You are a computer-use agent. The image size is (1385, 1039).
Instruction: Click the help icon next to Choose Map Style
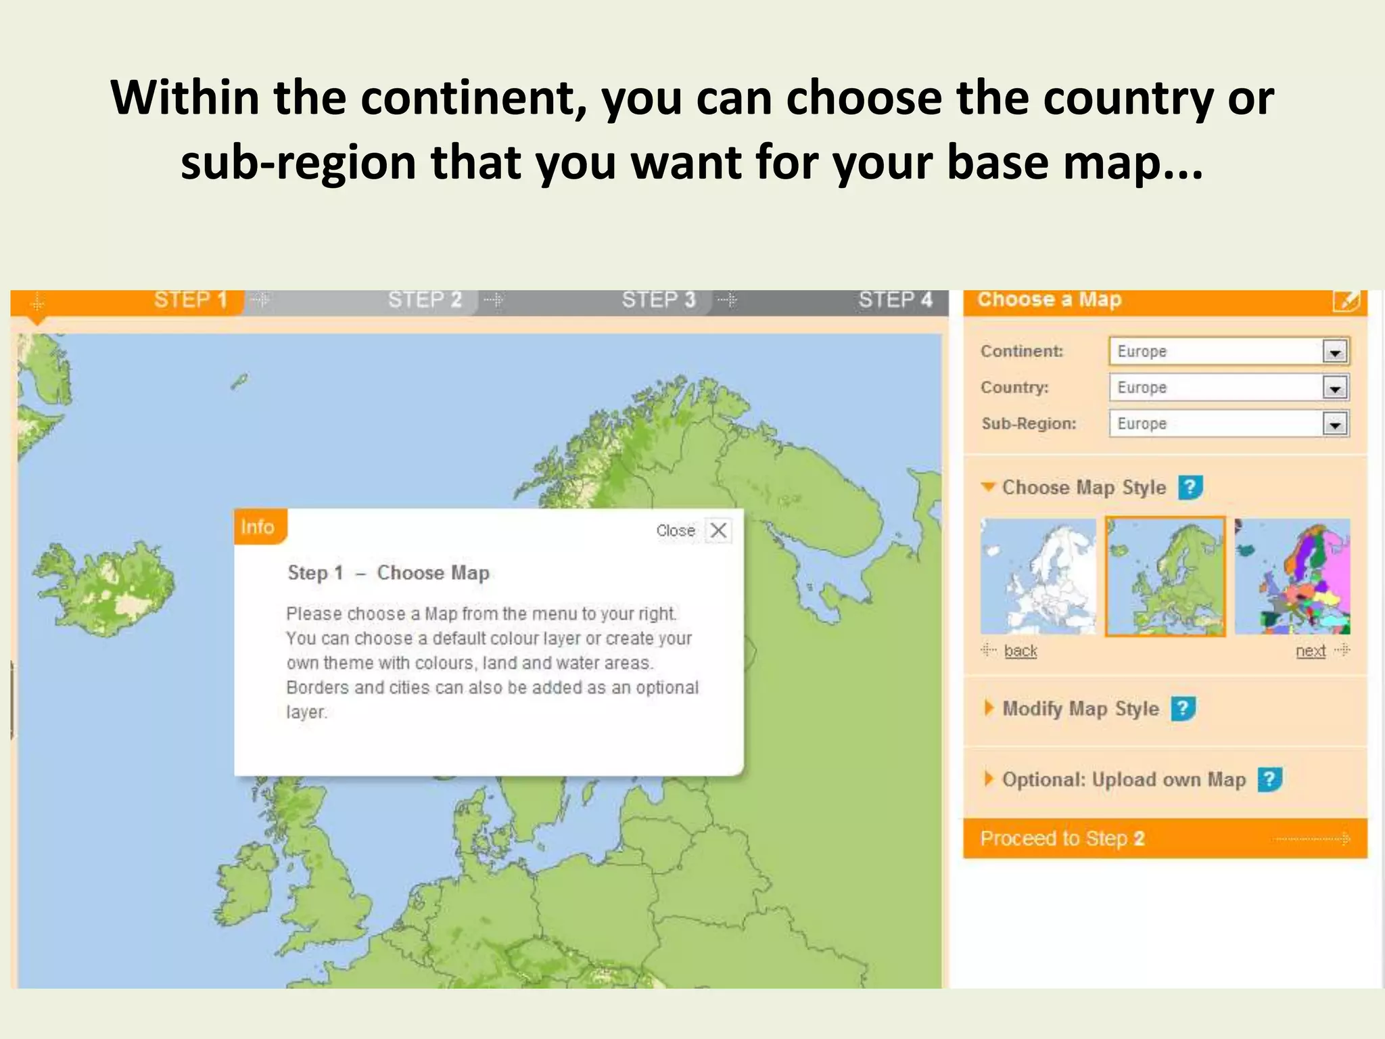click(1190, 487)
